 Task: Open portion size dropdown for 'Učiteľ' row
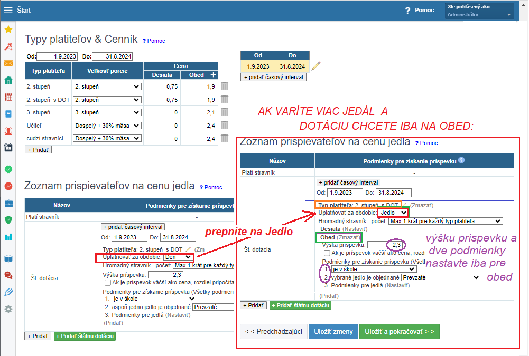(x=107, y=126)
